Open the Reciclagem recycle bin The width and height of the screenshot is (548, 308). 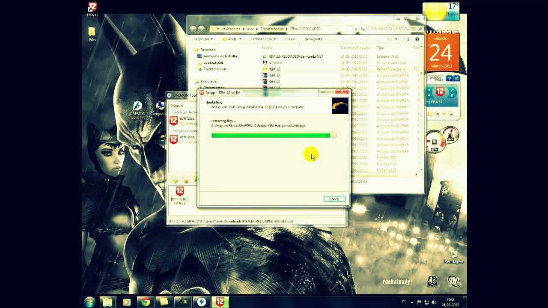[x=453, y=256]
